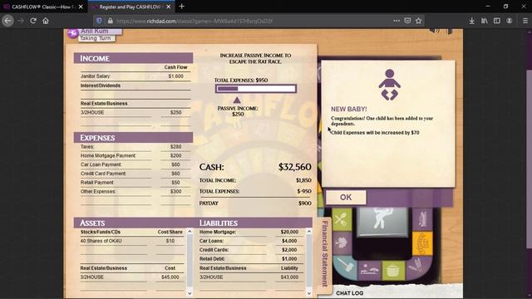Save page to Pocket
This screenshot has height=299, width=532.
click(x=407, y=21)
